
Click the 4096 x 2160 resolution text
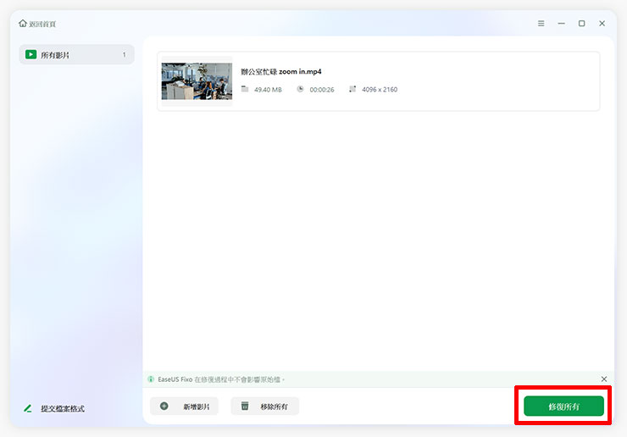[x=380, y=90]
